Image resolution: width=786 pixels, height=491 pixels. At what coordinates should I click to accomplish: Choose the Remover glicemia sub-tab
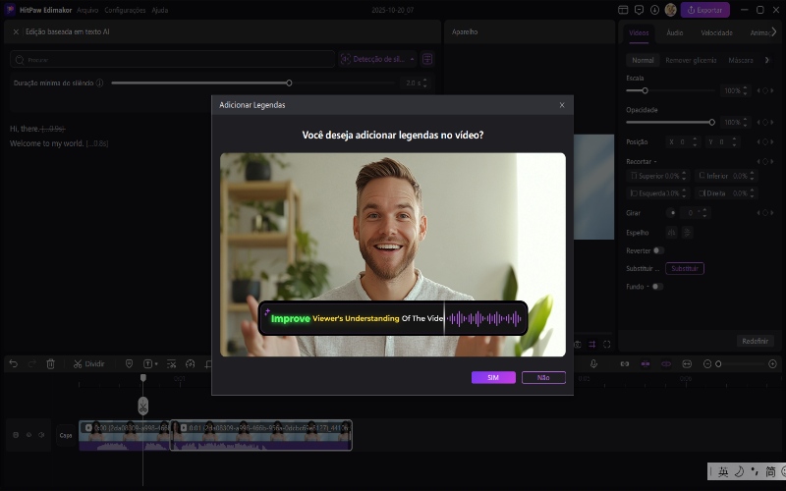(x=691, y=60)
